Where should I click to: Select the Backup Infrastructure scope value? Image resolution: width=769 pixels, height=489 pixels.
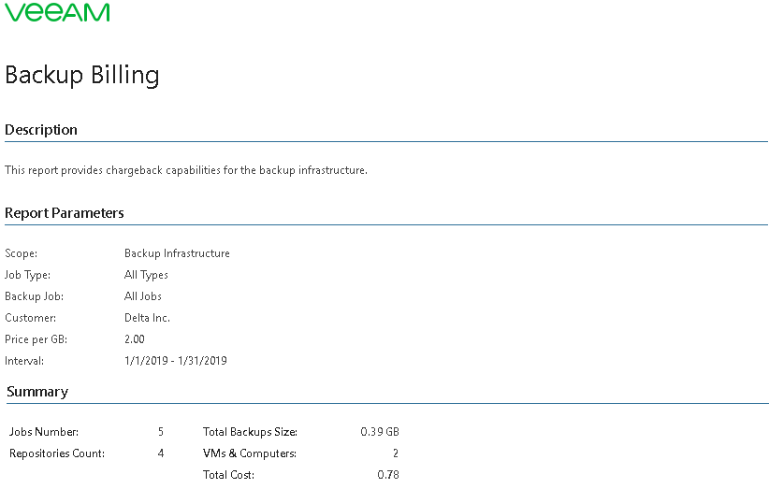point(177,253)
